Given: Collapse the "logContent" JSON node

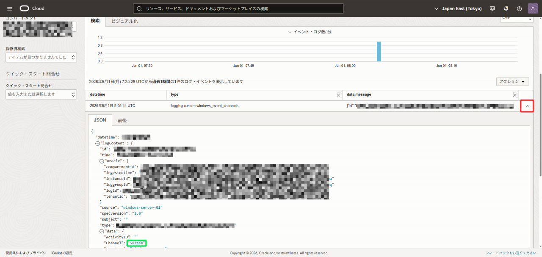Looking at the screenshot, I should point(97,143).
